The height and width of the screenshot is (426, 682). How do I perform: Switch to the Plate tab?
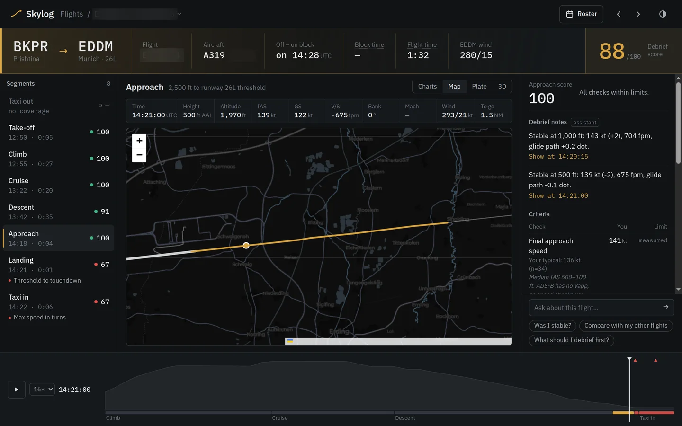[479, 86]
